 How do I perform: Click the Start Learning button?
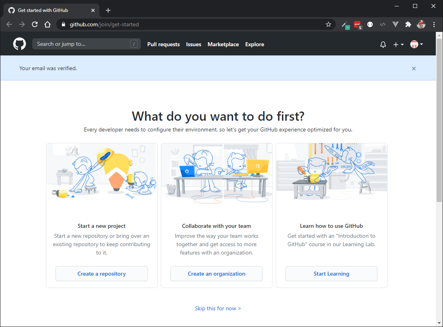pos(331,274)
